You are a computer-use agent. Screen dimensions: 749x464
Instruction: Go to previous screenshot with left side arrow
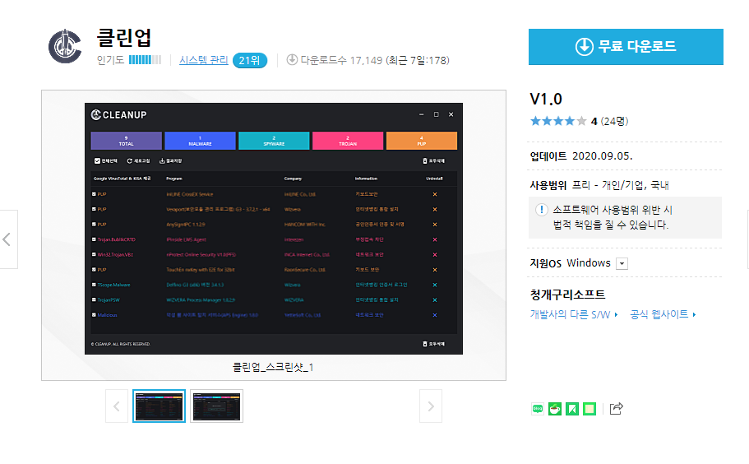pos(7,239)
